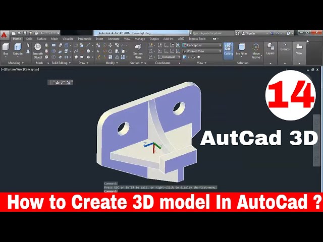Switch to the Manage ribbon tab

pos(140,39)
